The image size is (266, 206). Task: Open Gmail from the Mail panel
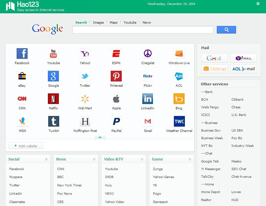(x=214, y=58)
